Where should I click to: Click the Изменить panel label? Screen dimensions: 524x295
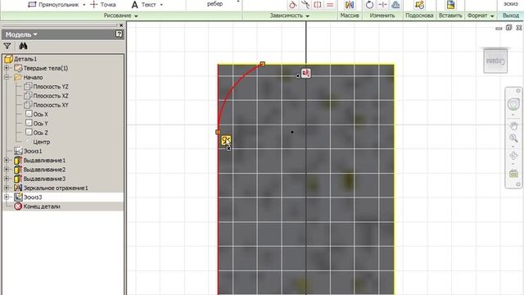pyautogui.click(x=382, y=16)
